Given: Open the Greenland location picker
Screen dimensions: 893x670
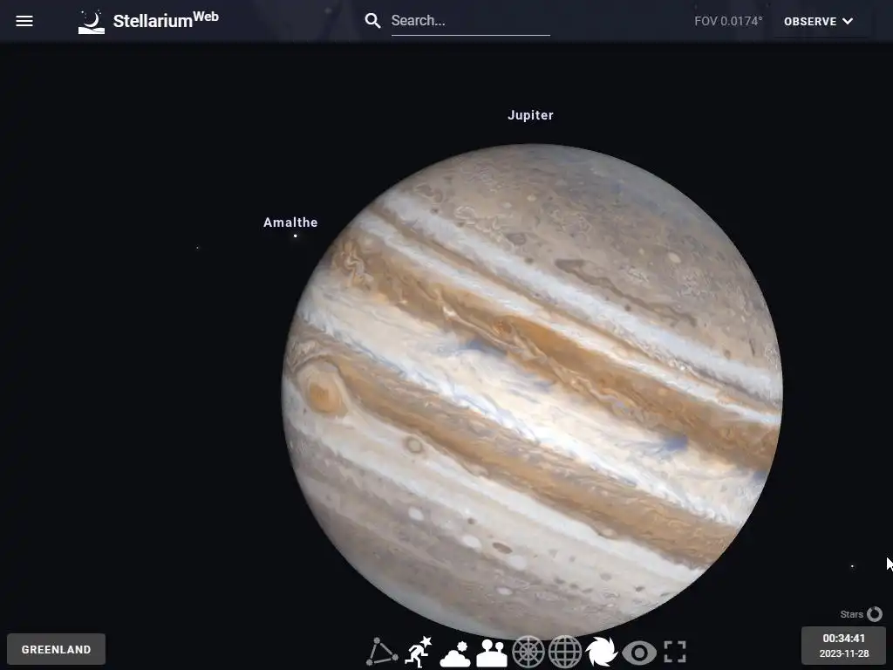Looking at the screenshot, I should point(56,649).
